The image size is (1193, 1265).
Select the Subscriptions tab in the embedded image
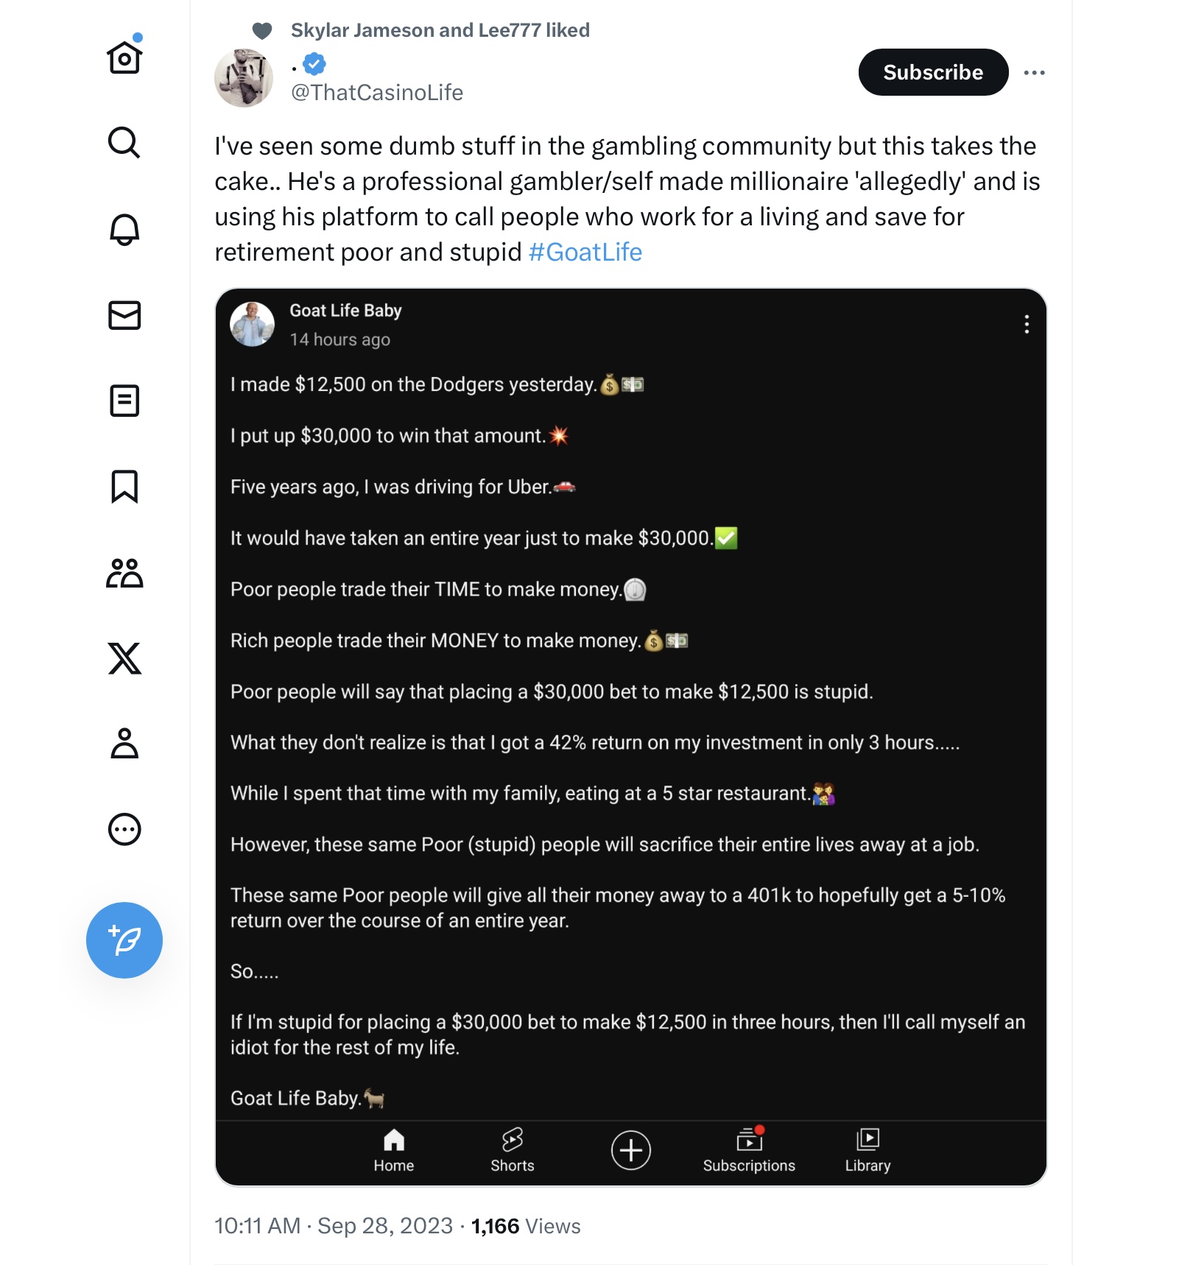point(749,1150)
